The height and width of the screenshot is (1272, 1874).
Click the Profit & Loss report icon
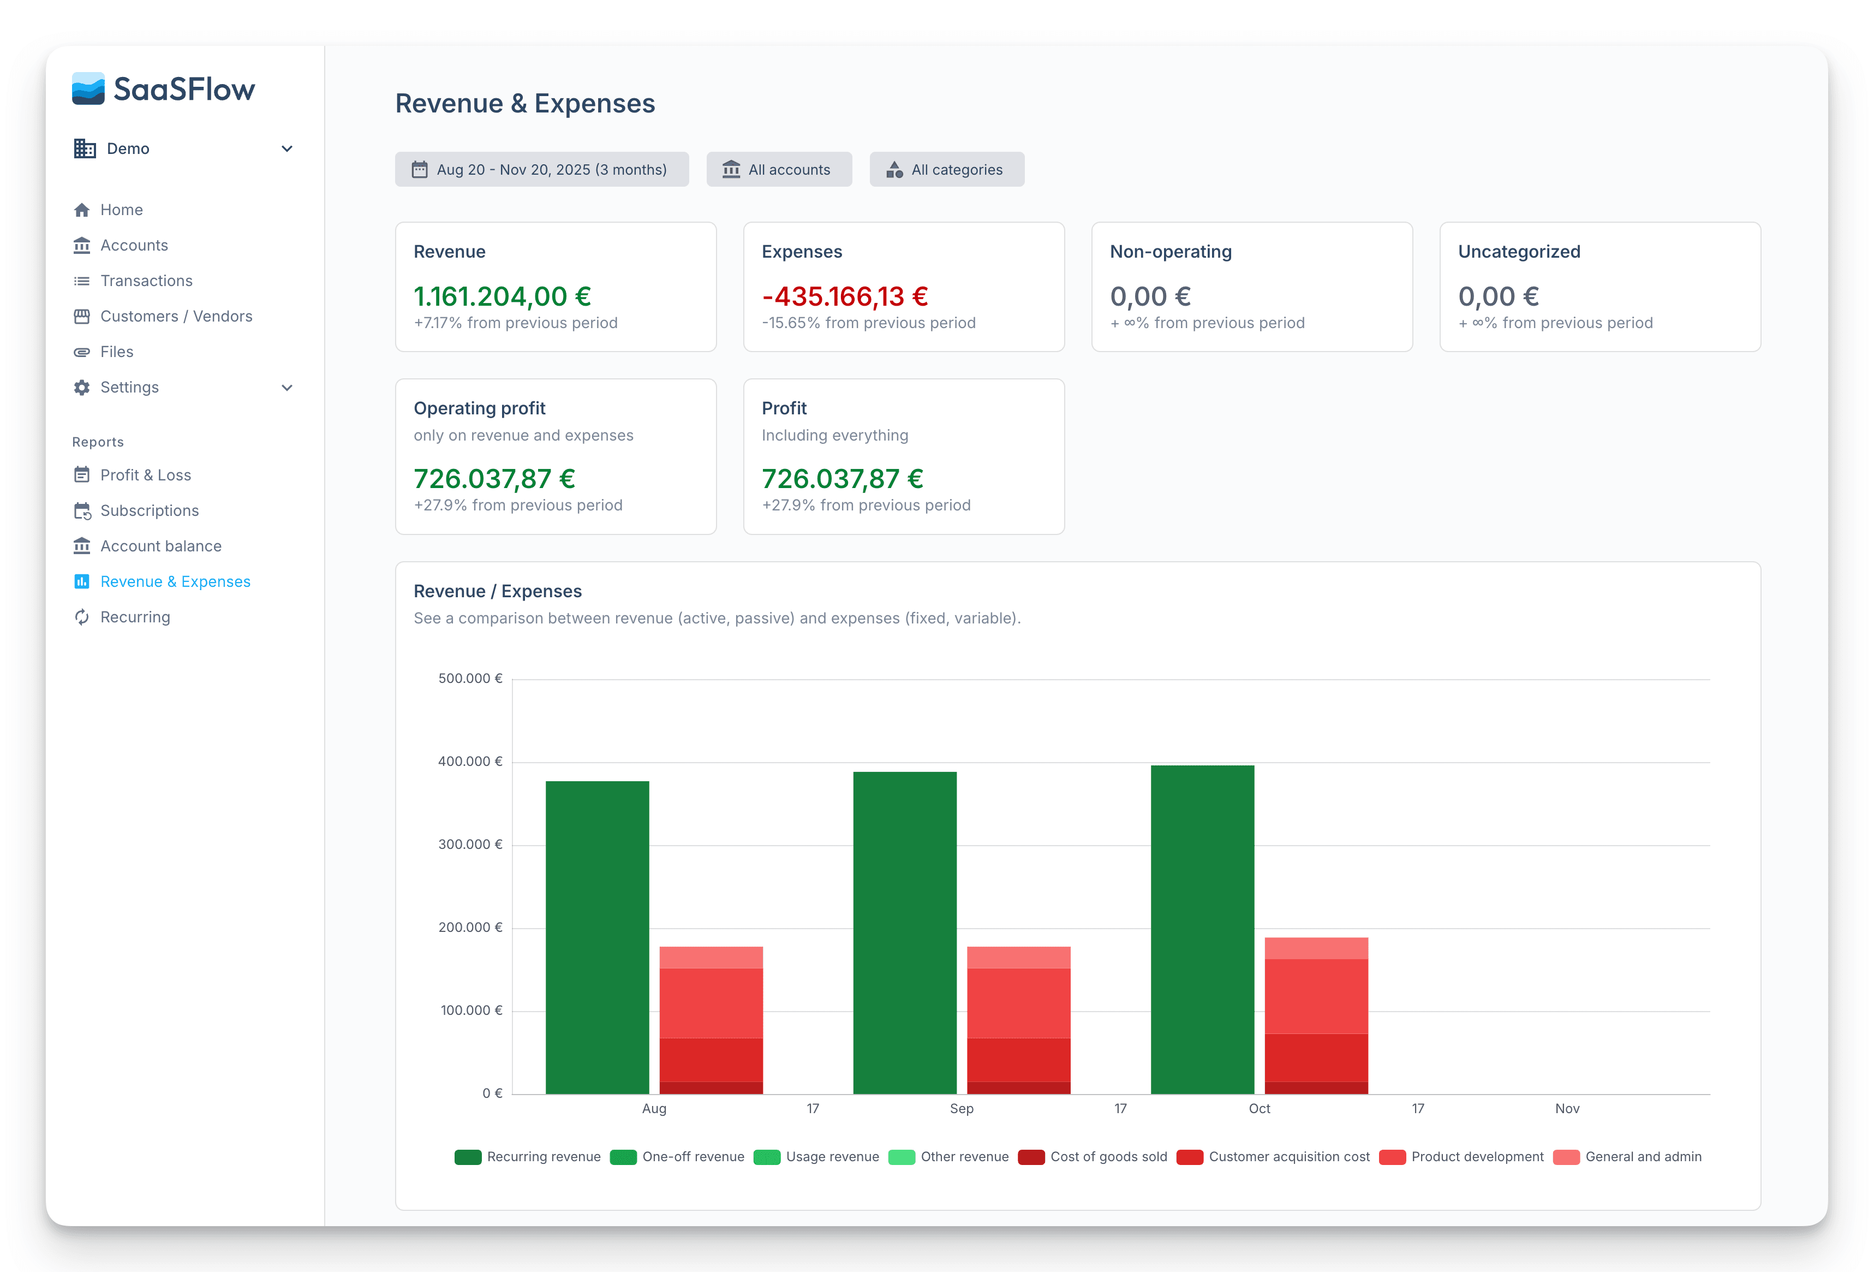coord(81,475)
